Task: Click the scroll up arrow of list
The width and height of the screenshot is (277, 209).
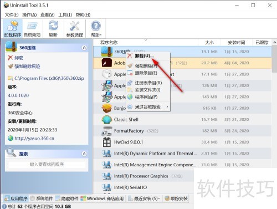Action: click(x=275, y=43)
